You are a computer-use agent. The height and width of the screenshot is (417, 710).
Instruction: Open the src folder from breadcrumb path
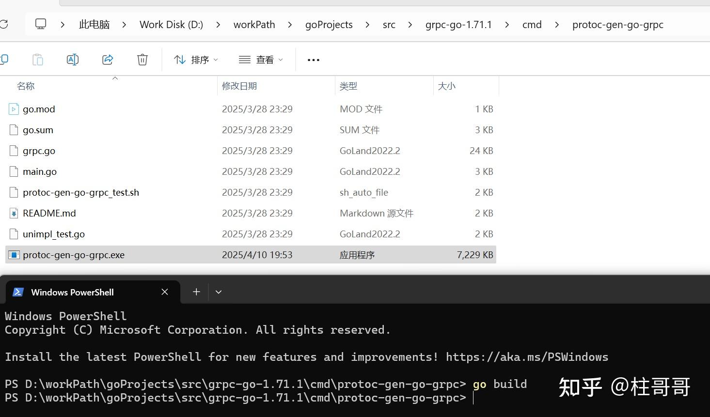(389, 24)
